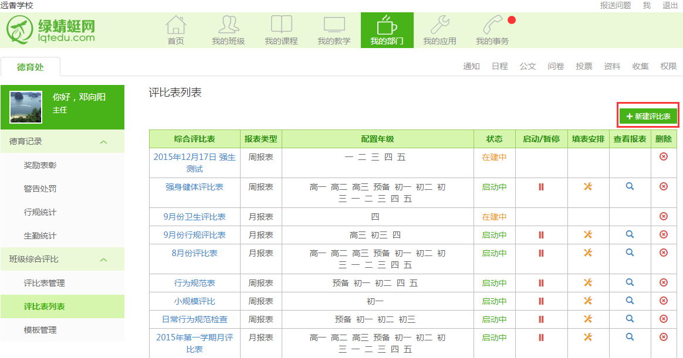
Task: Pause the 9月份行规评比表 evaluation
Action: pyautogui.click(x=541, y=235)
